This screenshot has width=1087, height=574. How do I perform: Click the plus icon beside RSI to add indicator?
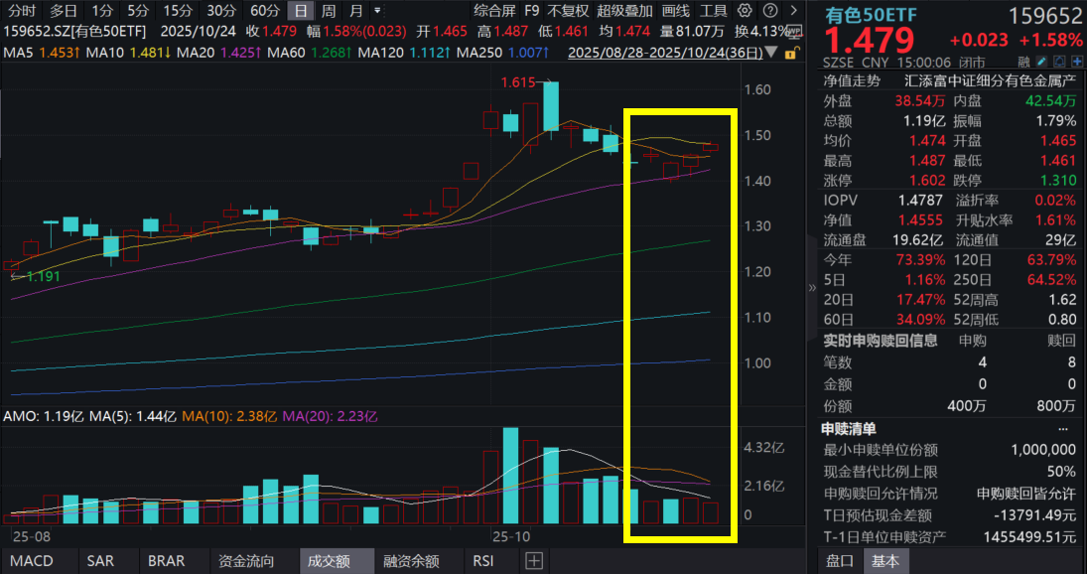tap(533, 560)
